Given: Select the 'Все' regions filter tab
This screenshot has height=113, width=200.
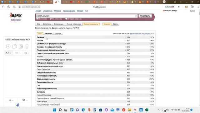Looking at the screenshot, I should click(40, 34).
